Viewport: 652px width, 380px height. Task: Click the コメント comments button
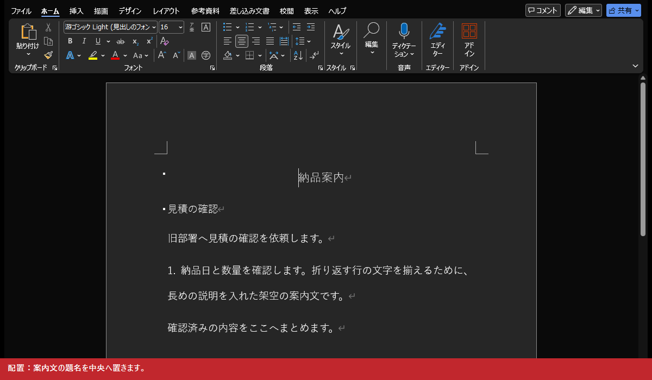click(543, 10)
